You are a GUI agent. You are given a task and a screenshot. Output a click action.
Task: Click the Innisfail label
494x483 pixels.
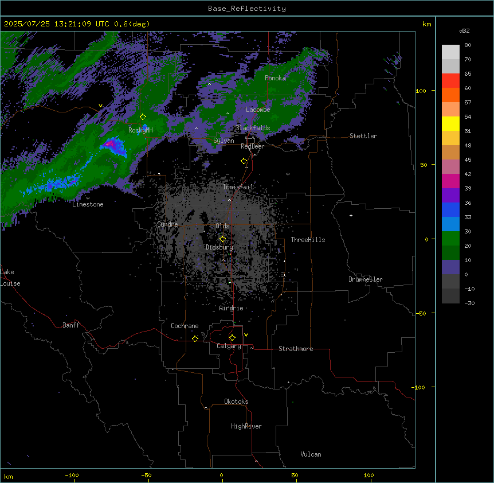pyautogui.click(x=238, y=187)
